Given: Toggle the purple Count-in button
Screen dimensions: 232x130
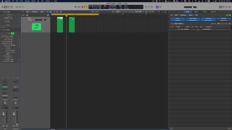Looking at the screenshot, I should coord(157,7).
